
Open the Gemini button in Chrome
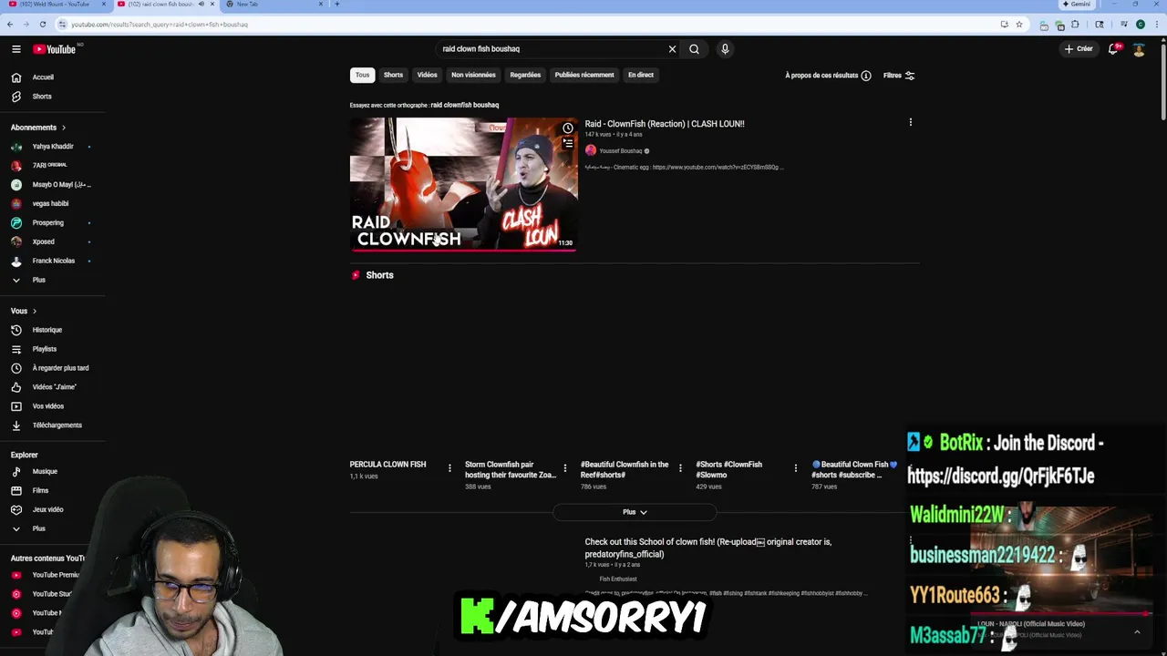click(1076, 4)
